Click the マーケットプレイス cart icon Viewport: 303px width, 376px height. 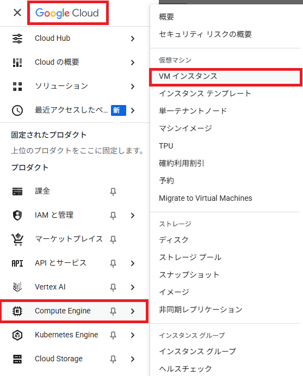[x=17, y=239]
